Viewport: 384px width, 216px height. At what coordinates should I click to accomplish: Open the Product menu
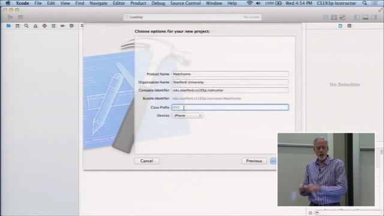click(x=138, y=3)
